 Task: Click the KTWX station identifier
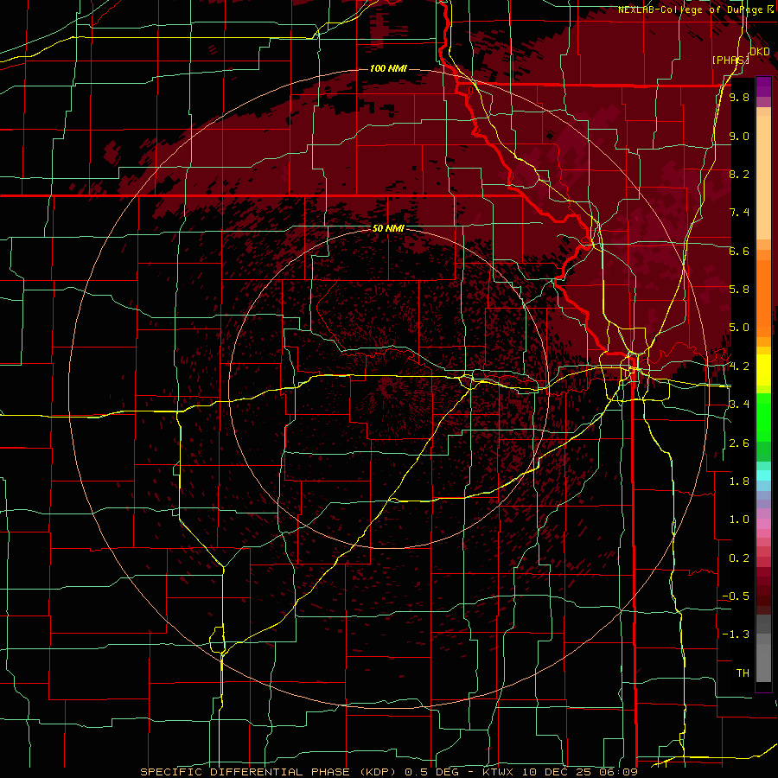498,772
